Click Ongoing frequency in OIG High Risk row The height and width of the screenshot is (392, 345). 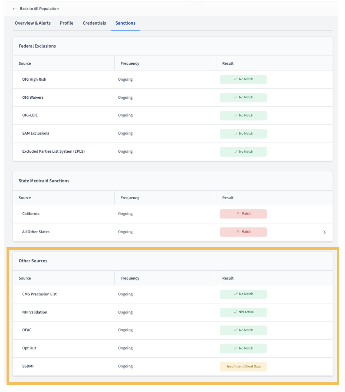click(125, 79)
